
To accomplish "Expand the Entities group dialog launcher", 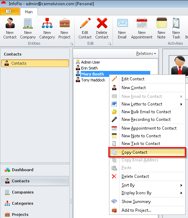I will point(72,44).
